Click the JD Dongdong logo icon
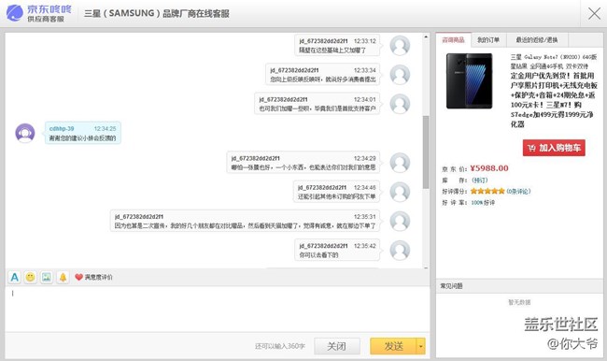Image resolution: width=607 pixels, height=361 pixels. pos(15,13)
